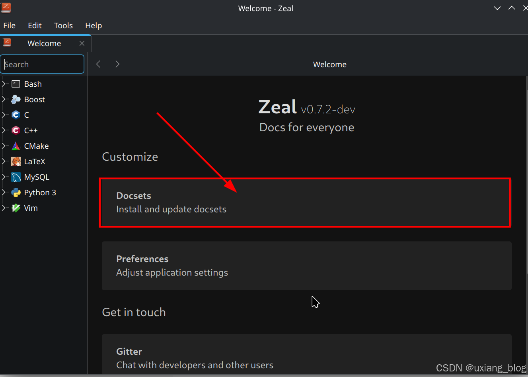This screenshot has height=377, width=528.
Task: Click the Zeal logo in the title bar
Action: point(6,8)
